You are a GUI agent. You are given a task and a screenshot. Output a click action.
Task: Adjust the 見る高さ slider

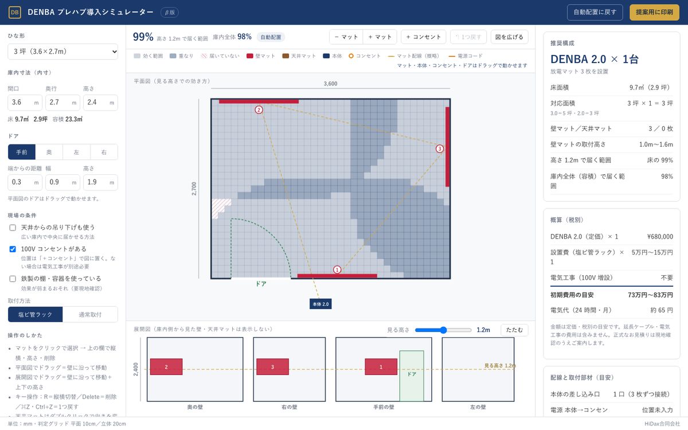[443, 330]
